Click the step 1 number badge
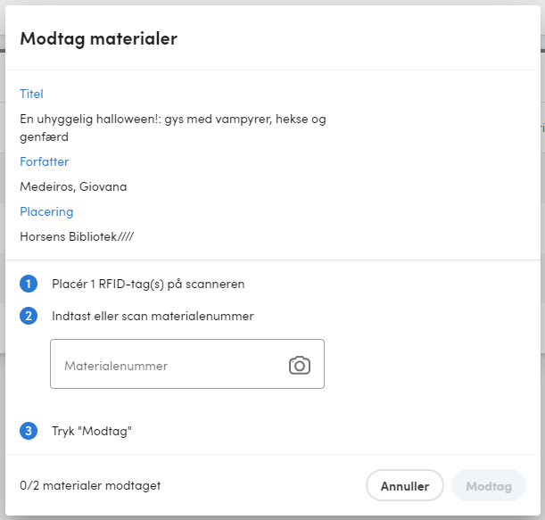 tap(29, 284)
